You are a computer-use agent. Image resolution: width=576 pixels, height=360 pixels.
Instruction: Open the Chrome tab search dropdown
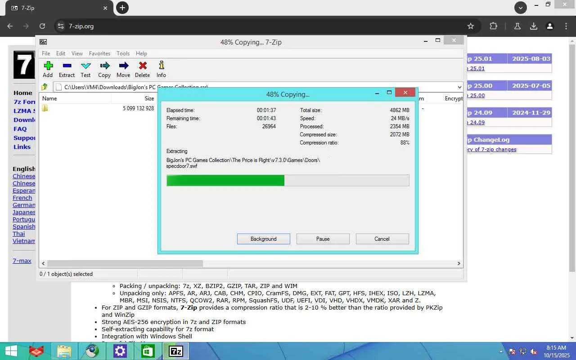click(521, 8)
